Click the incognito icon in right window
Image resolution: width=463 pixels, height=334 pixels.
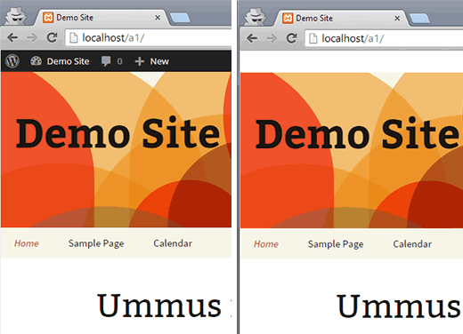pyautogui.click(x=256, y=17)
